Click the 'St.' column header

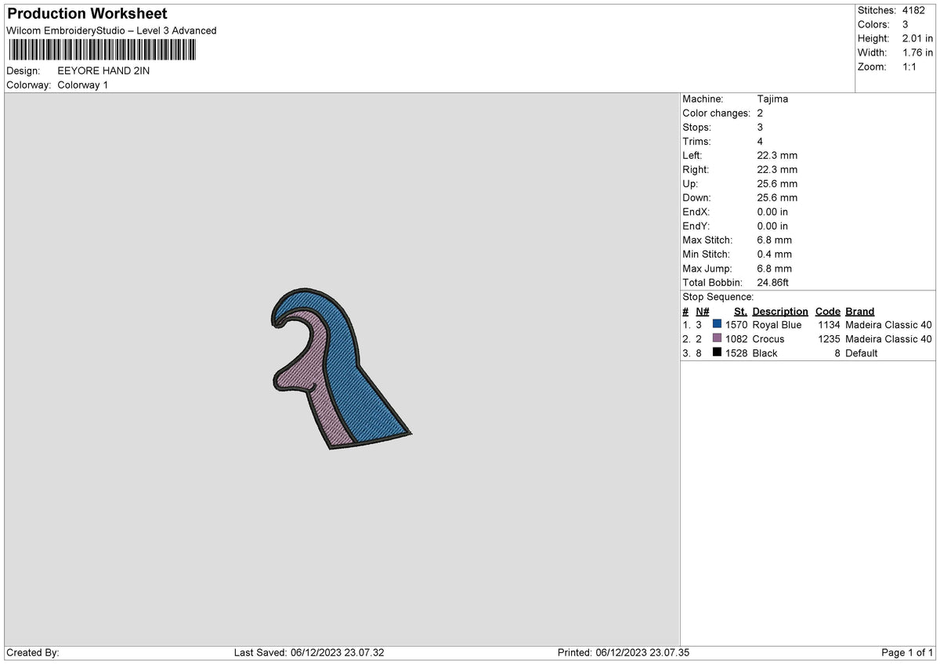(x=740, y=311)
